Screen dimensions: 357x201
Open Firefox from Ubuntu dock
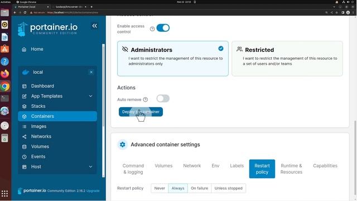(4, 74)
